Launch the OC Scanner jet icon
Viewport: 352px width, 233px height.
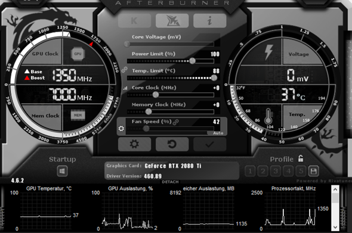[172, 21]
